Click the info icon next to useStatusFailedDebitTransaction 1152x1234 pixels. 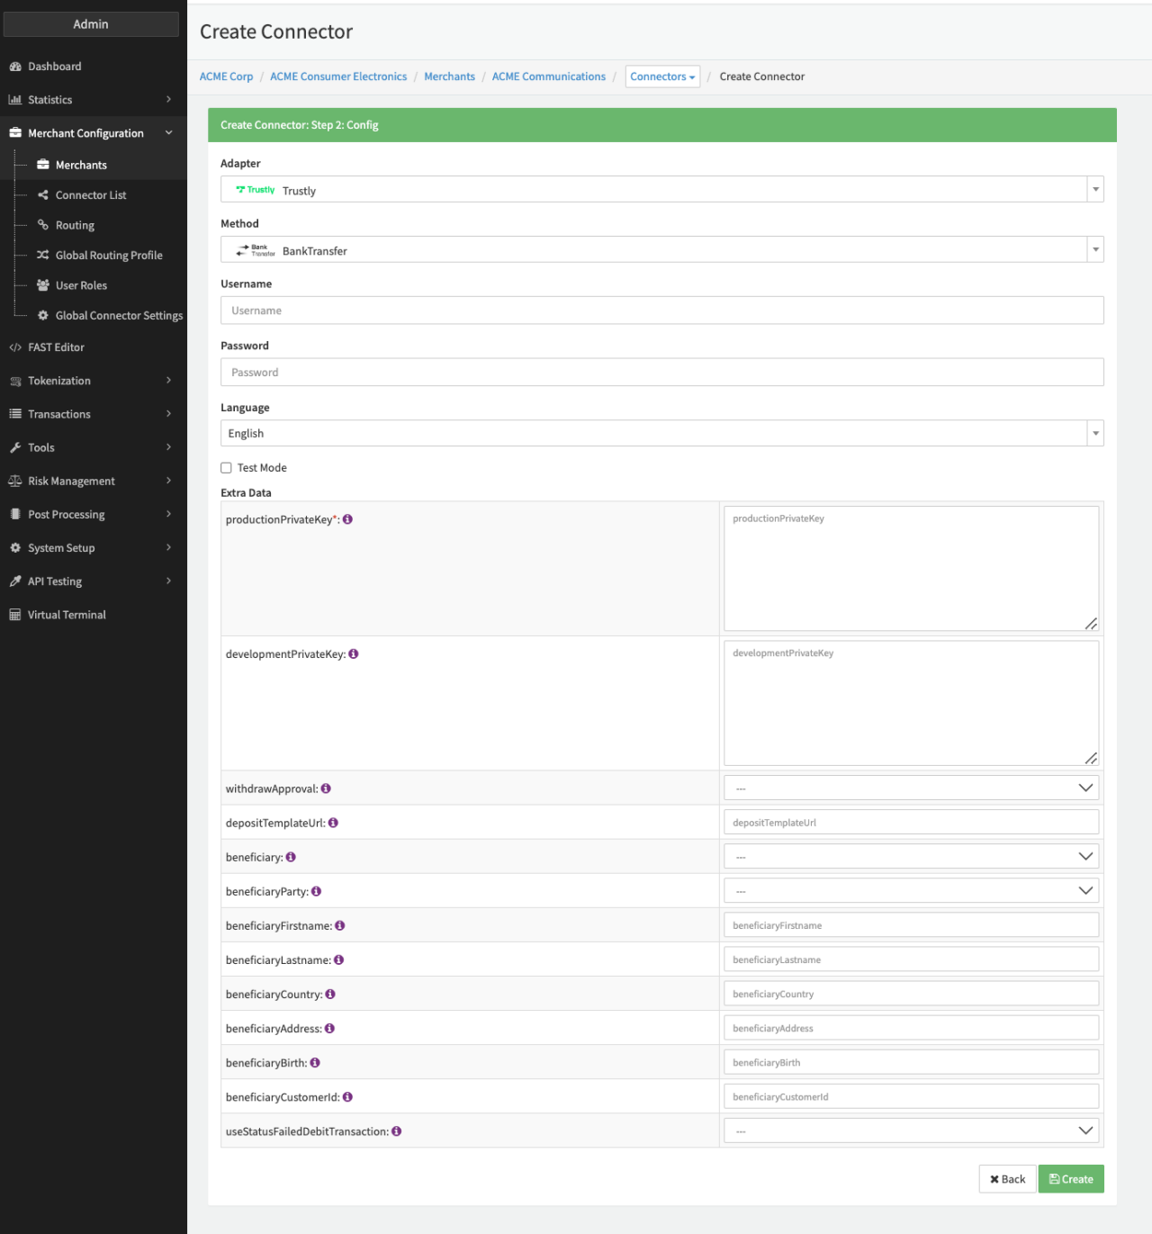396,1131
